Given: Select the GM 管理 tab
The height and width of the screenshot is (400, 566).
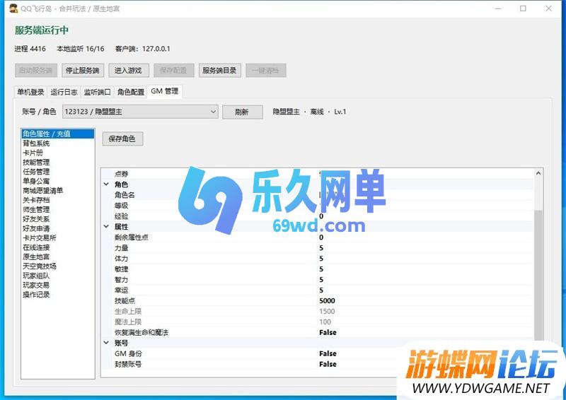Looking at the screenshot, I should point(165,91).
